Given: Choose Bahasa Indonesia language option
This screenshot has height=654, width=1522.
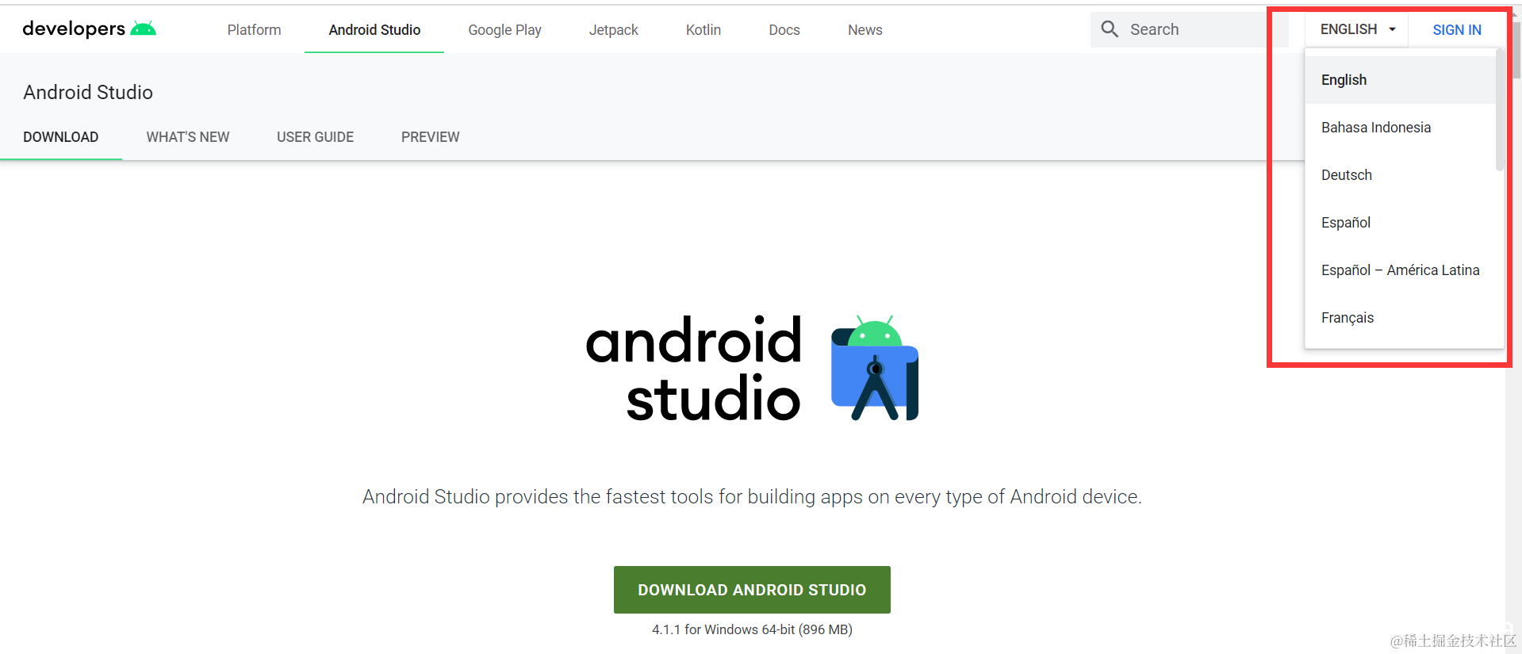Looking at the screenshot, I should point(1401,128).
